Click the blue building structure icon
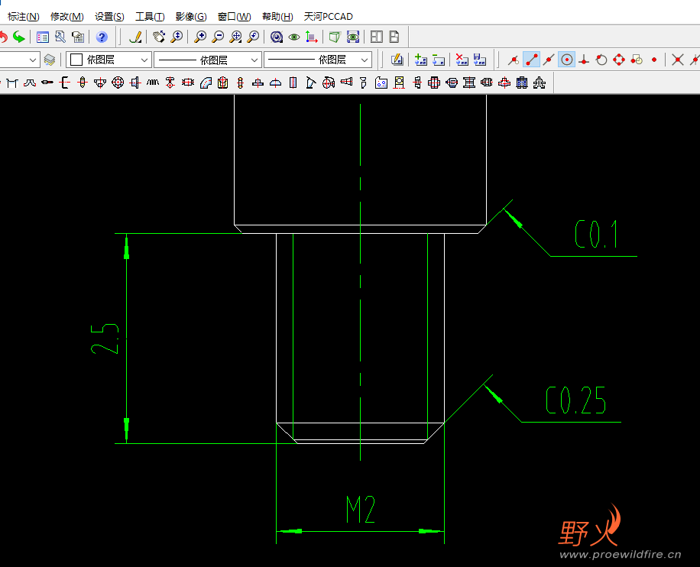The width and height of the screenshot is (700, 567). pos(522,83)
